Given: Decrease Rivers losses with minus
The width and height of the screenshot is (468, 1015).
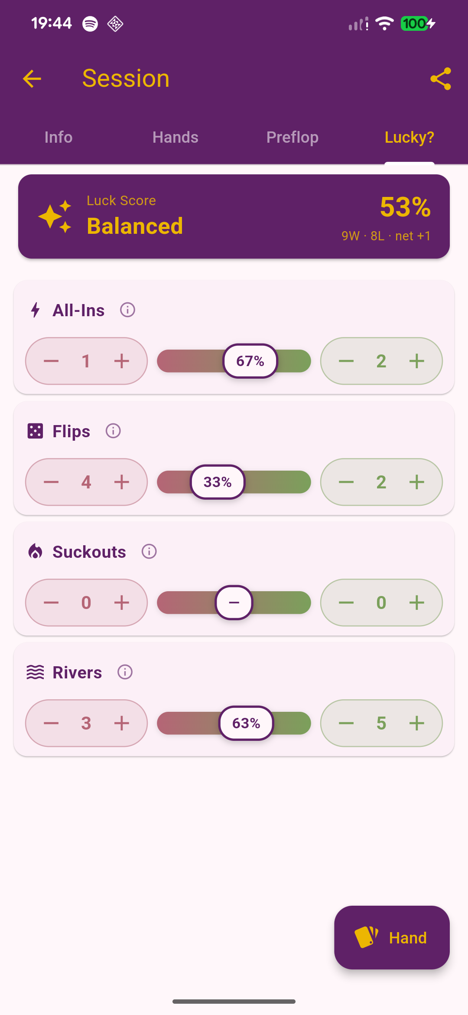Looking at the screenshot, I should 51,723.
